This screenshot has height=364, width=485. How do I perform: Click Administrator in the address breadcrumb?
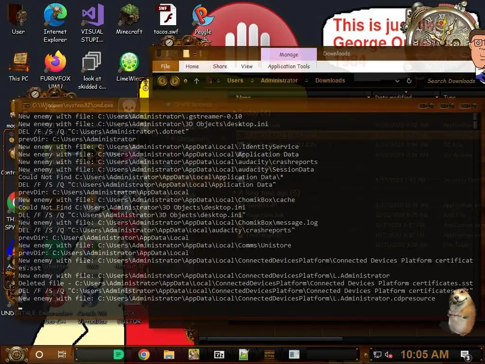(x=279, y=81)
